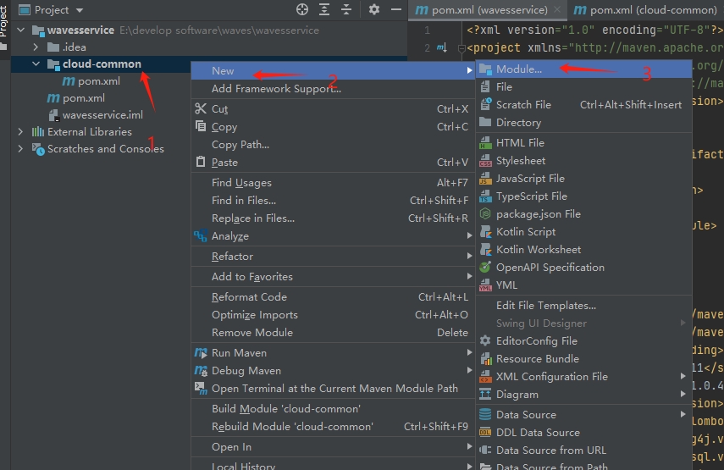724x470 pixels.
Task: Click the Select Opened File locate icon
Action: pos(302,9)
